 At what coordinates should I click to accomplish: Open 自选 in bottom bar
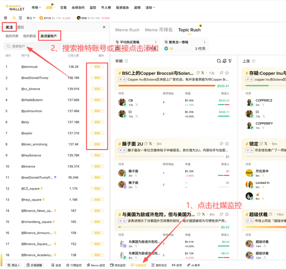[56, 265]
